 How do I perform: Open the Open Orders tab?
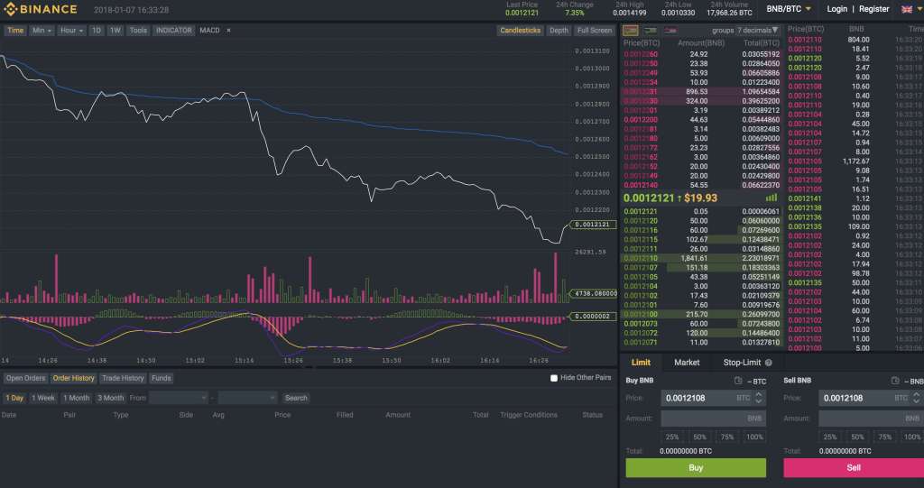25,378
